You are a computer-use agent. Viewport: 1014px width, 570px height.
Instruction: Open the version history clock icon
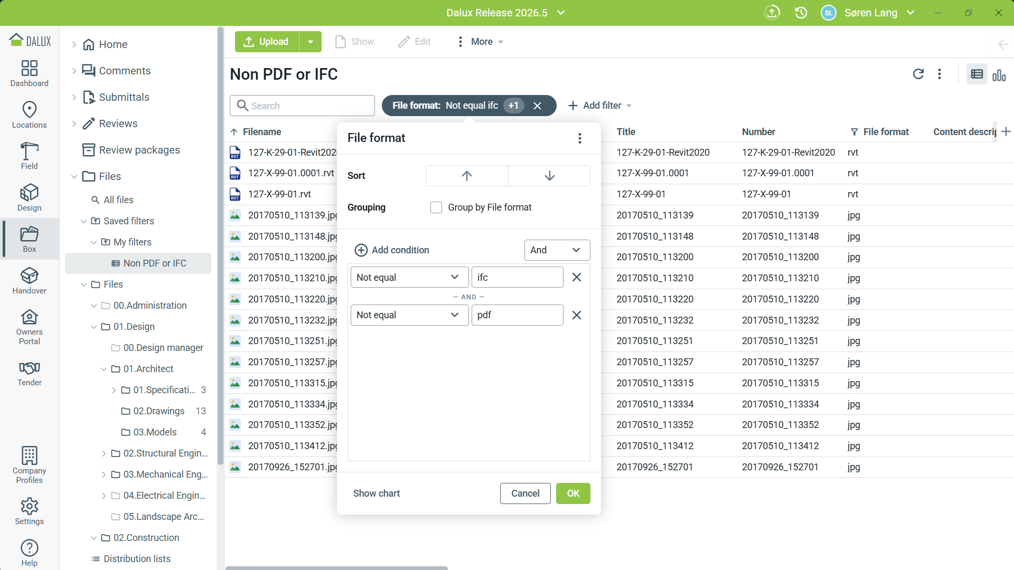(x=801, y=13)
